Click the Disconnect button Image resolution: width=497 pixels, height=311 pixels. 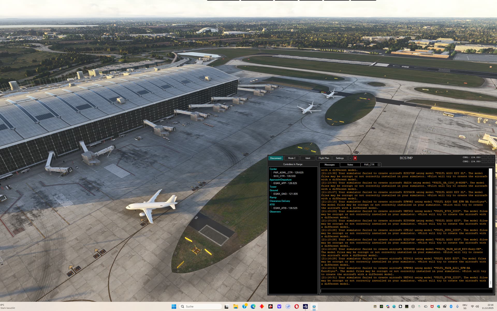coord(275,158)
